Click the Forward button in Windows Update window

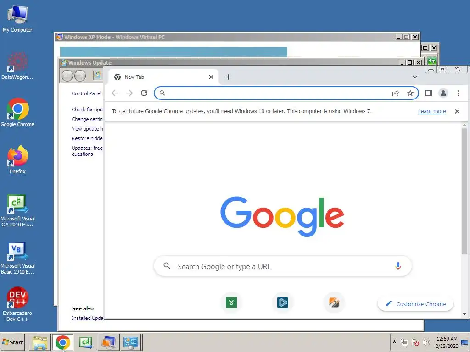coord(80,76)
